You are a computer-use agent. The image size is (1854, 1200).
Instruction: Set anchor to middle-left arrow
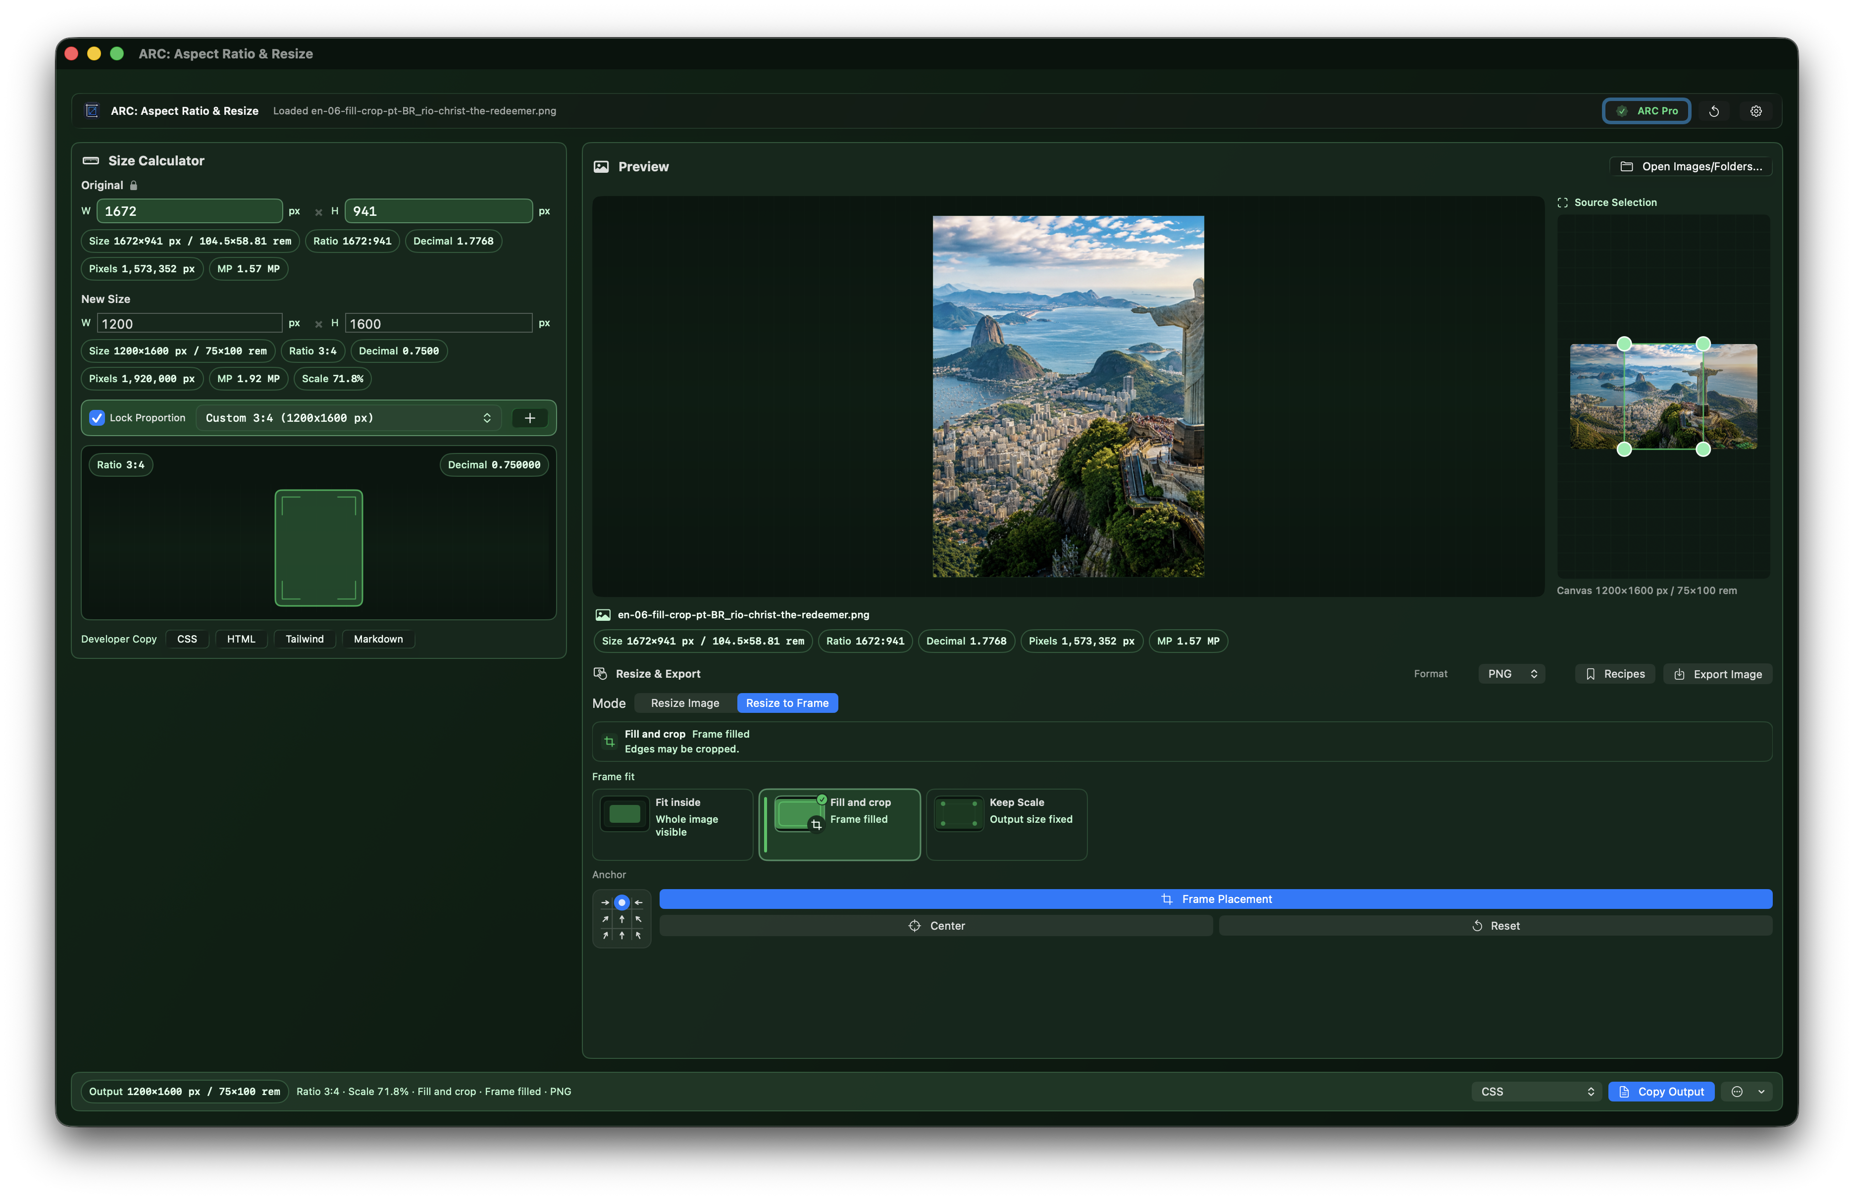tap(605, 919)
